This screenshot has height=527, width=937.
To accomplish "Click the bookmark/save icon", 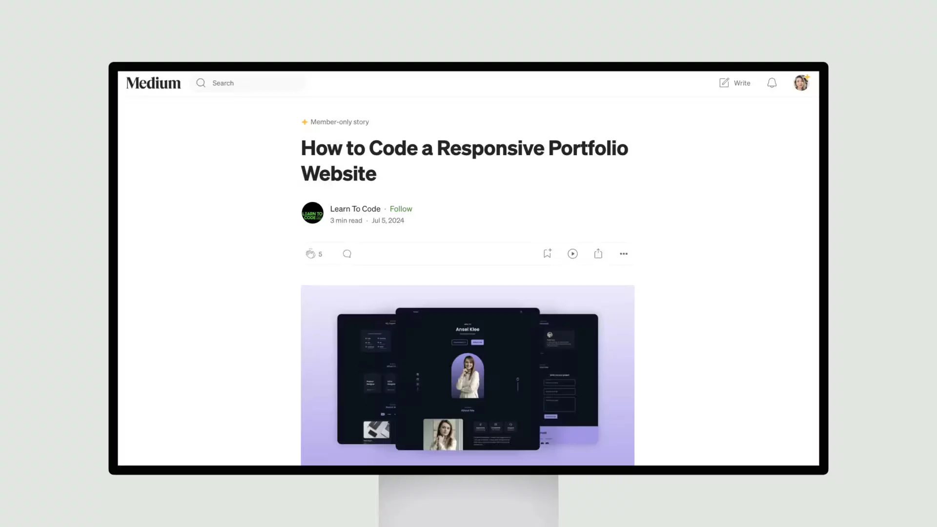I will (547, 254).
